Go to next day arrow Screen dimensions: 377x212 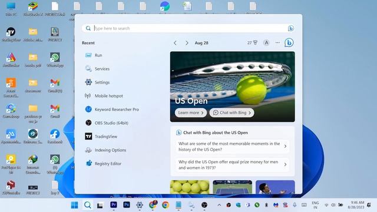(x=187, y=43)
